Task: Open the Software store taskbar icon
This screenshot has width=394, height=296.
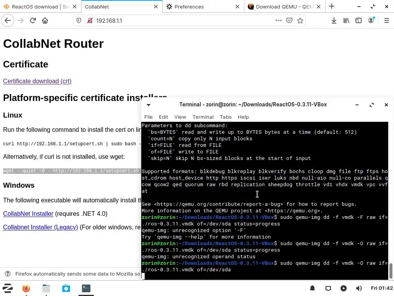Action: point(66,288)
